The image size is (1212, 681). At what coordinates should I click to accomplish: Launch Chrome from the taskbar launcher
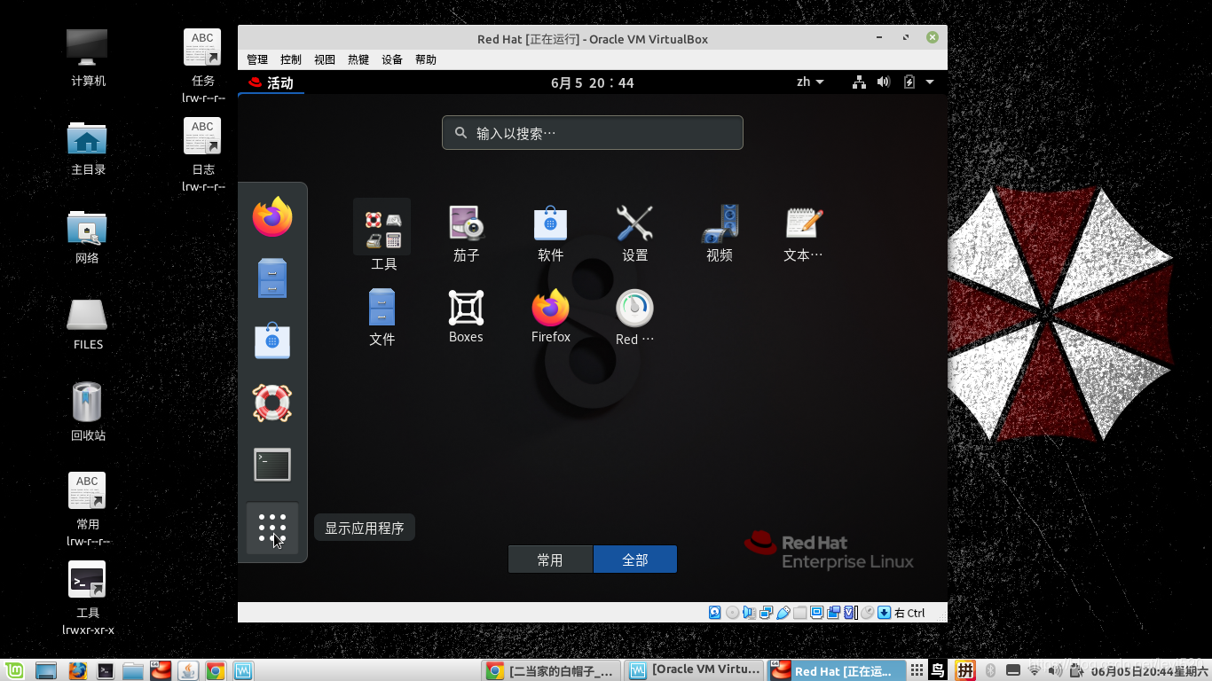(x=215, y=670)
